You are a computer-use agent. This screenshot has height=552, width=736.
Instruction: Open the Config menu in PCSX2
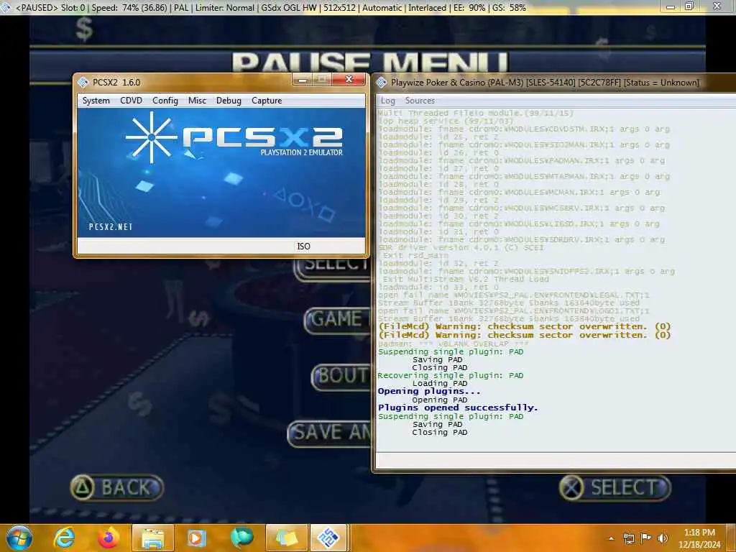(x=165, y=101)
